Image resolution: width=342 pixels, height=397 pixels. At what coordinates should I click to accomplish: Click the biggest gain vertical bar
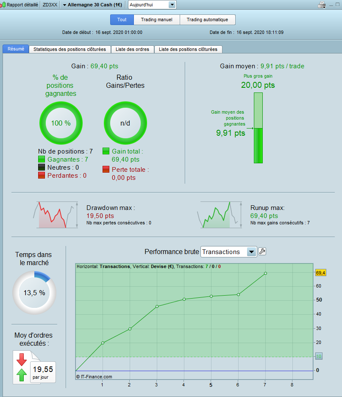pos(258,128)
